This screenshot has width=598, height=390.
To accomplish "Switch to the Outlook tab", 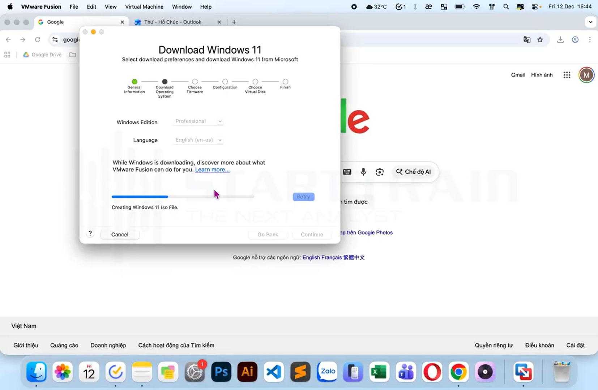I will pyautogui.click(x=173, y=22).
